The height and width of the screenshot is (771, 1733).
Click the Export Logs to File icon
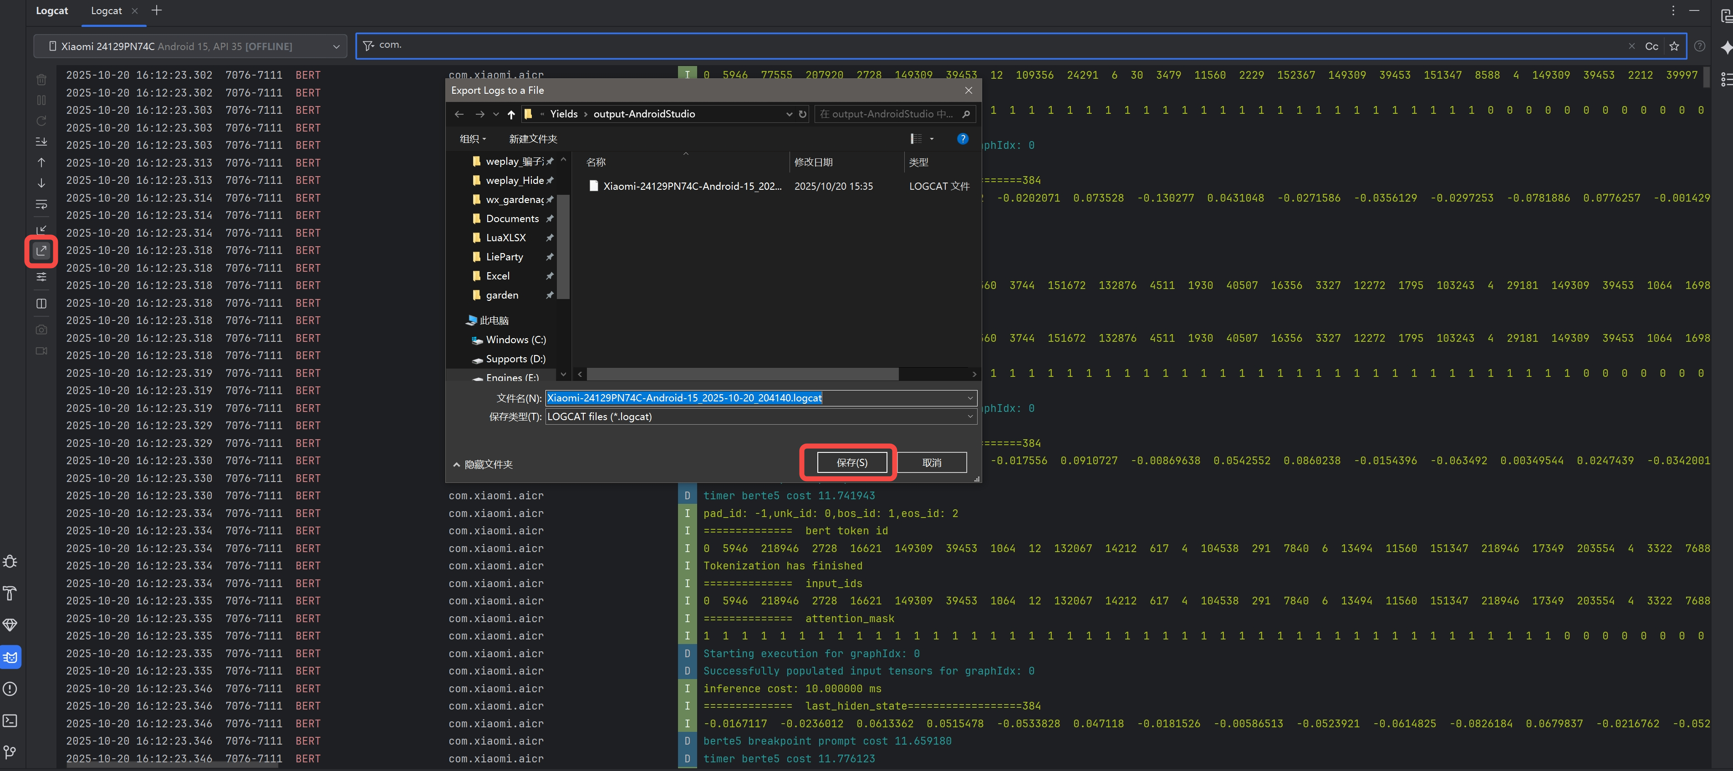(41, 251)
